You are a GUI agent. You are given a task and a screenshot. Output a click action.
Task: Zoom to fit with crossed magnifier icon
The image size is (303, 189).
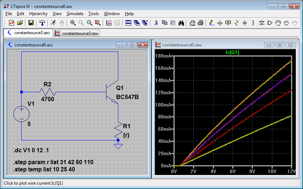98,23
